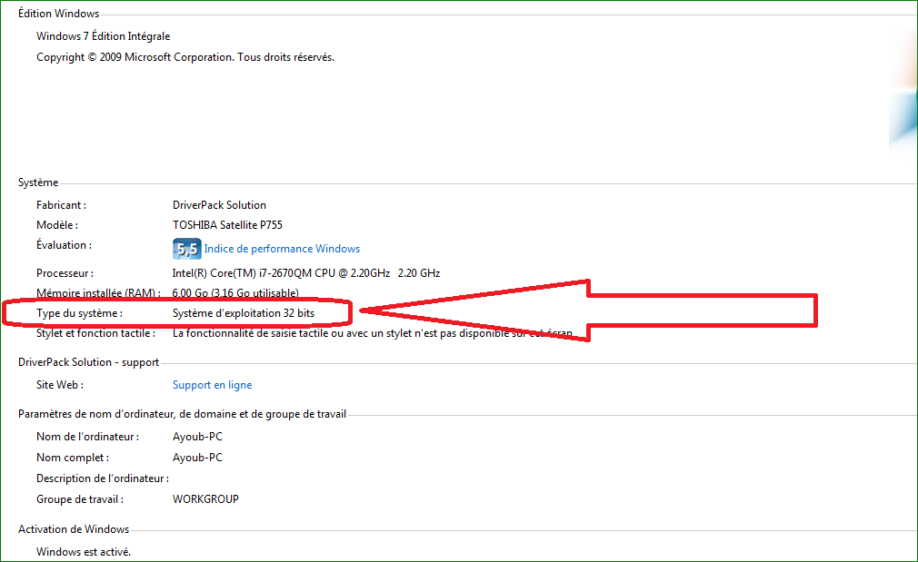The width and height of the screenshot is (918, 562).
Task: Click the stylus and touch unavailable message
Action: pyautogui.click(x=373, y=333)
